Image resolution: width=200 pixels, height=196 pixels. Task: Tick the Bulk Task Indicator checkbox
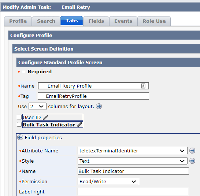tap(19, 125)
